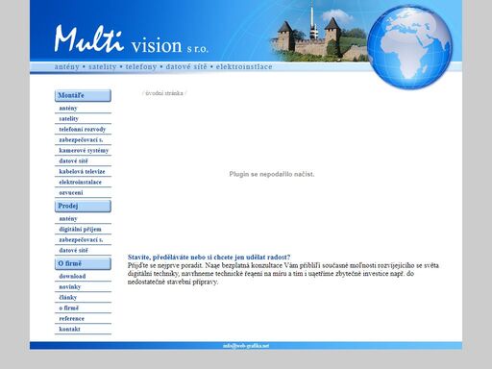This screenshot has height=369, width=492.
Task: Select kamerové systémy link
Action: [x=84, y=151]
